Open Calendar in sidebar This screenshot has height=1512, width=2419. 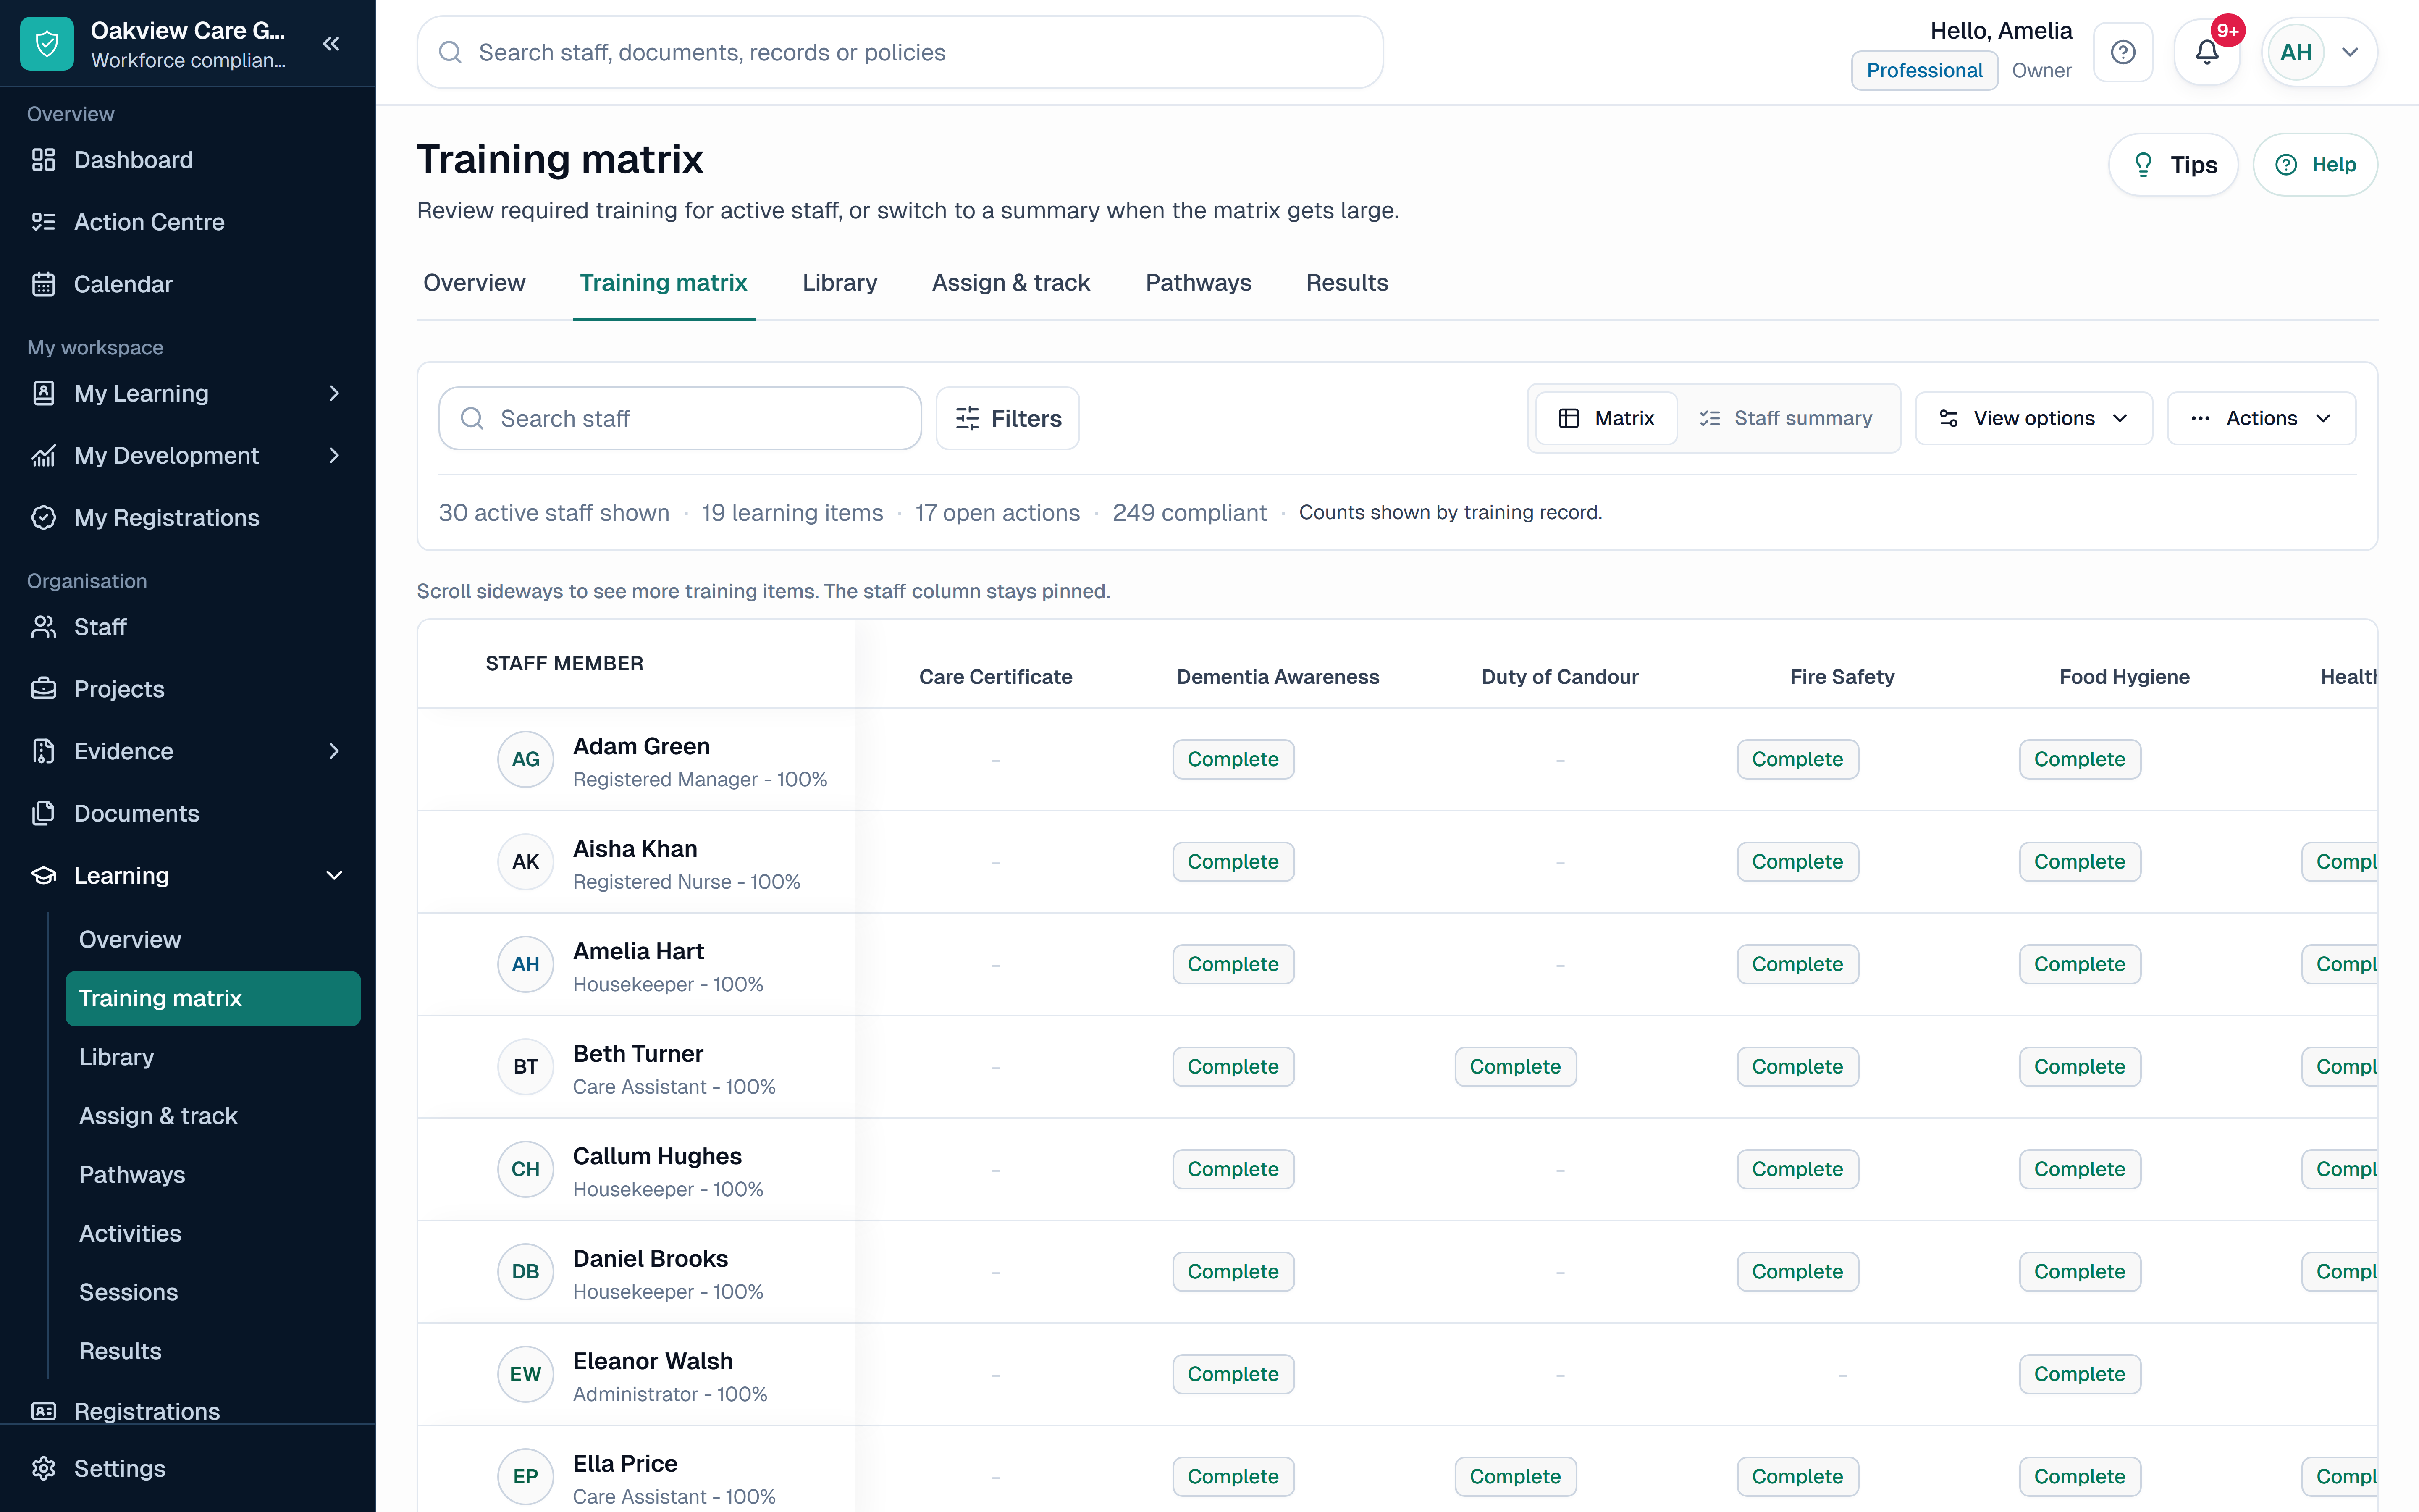(188, 284)
